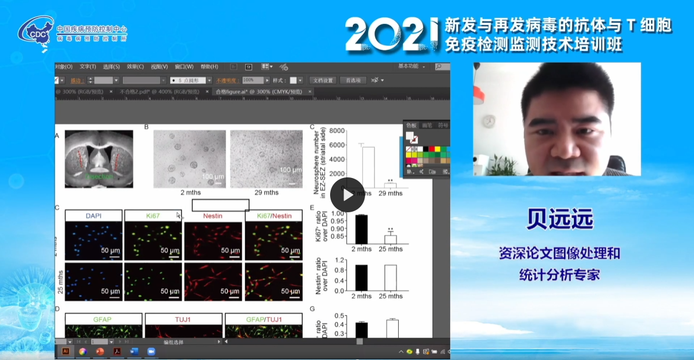Click the show swatch kinds icon
This screenshot has width=694, height=360.
422,172
